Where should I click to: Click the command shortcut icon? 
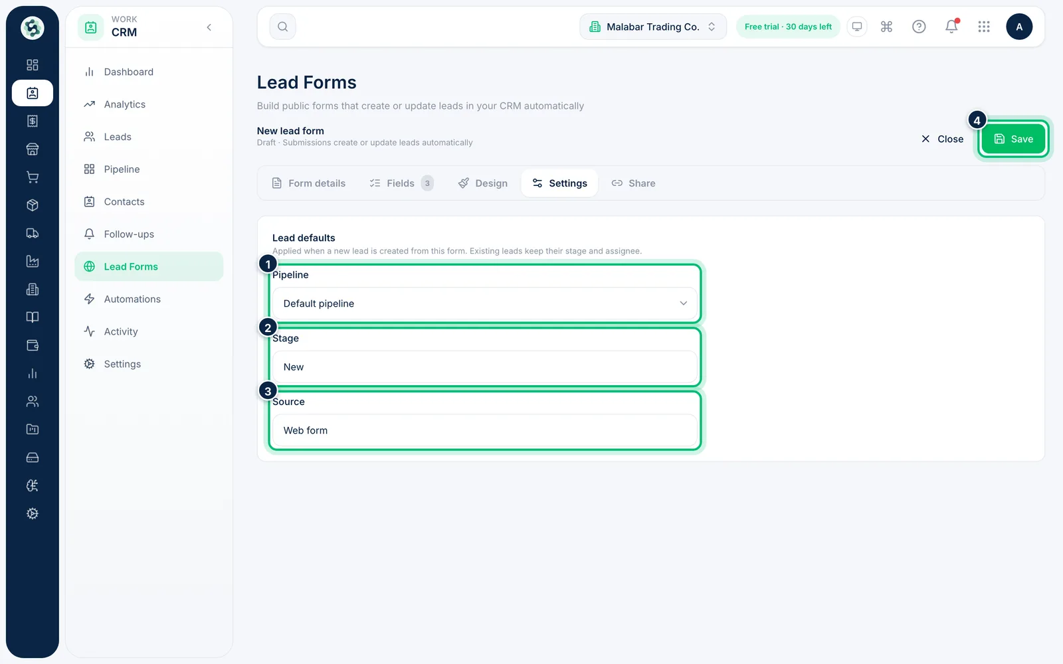[886, 27]
